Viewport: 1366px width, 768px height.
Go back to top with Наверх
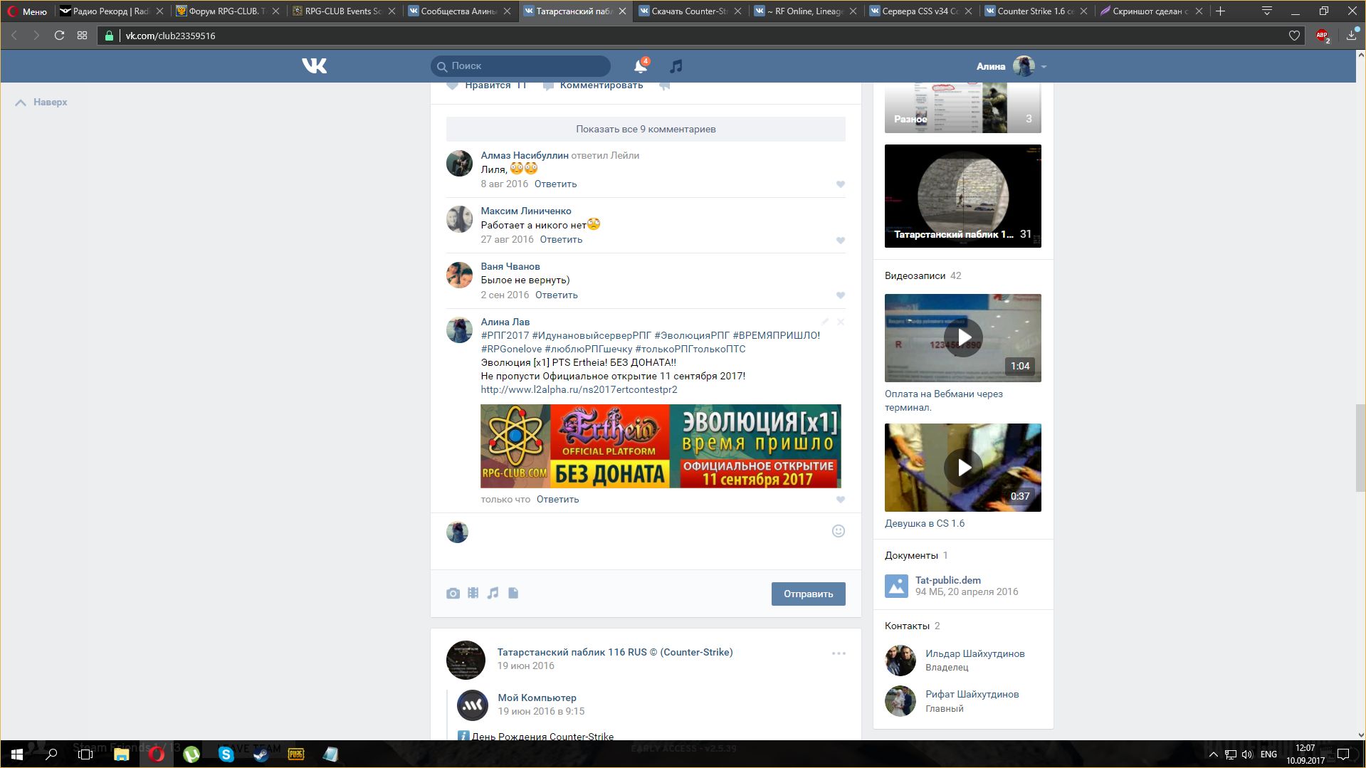[x=41, y=102]
